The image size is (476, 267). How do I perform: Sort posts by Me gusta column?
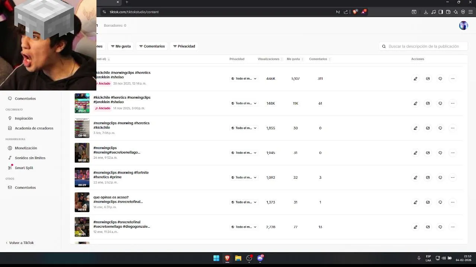295,59
